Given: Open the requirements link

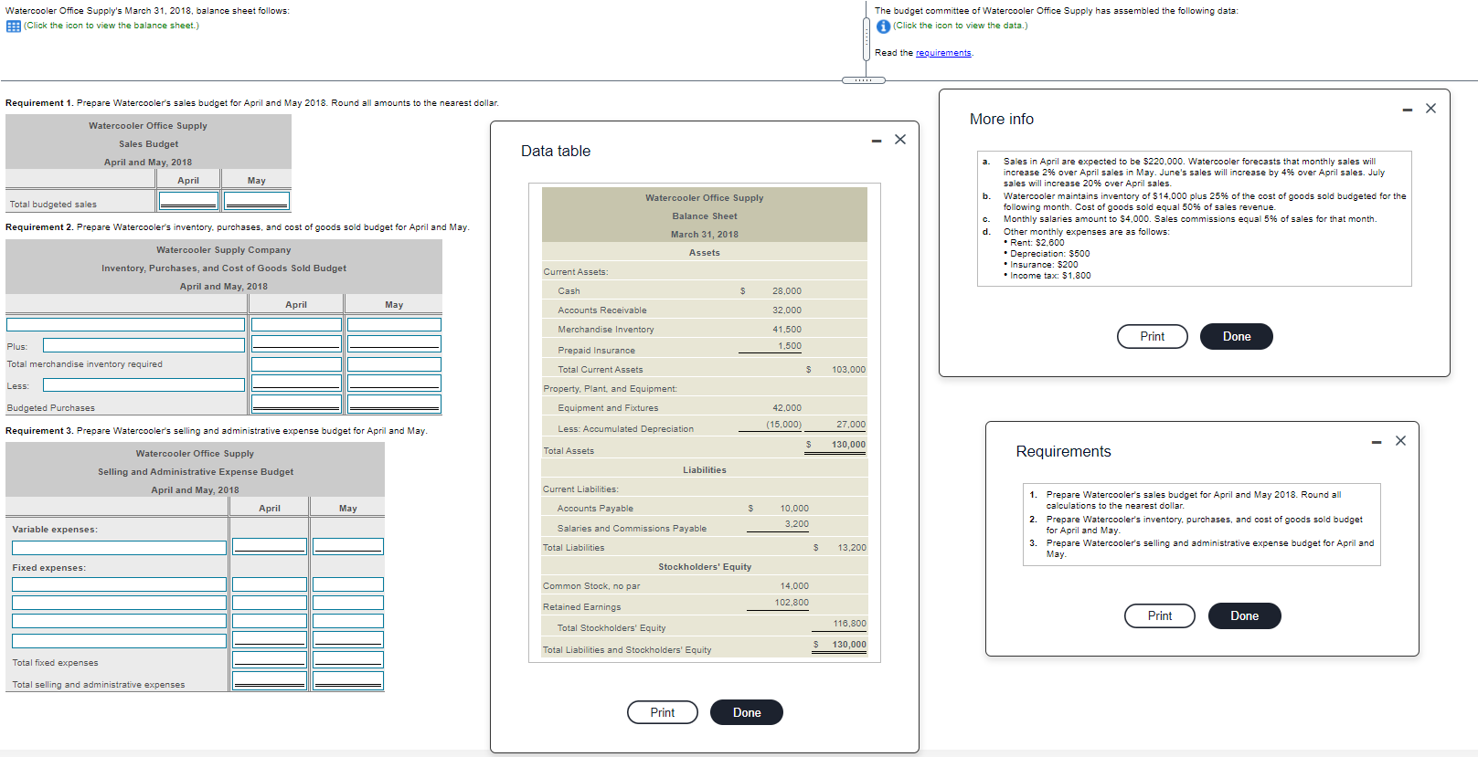Looking at the screenshot, I should (943, 53).
